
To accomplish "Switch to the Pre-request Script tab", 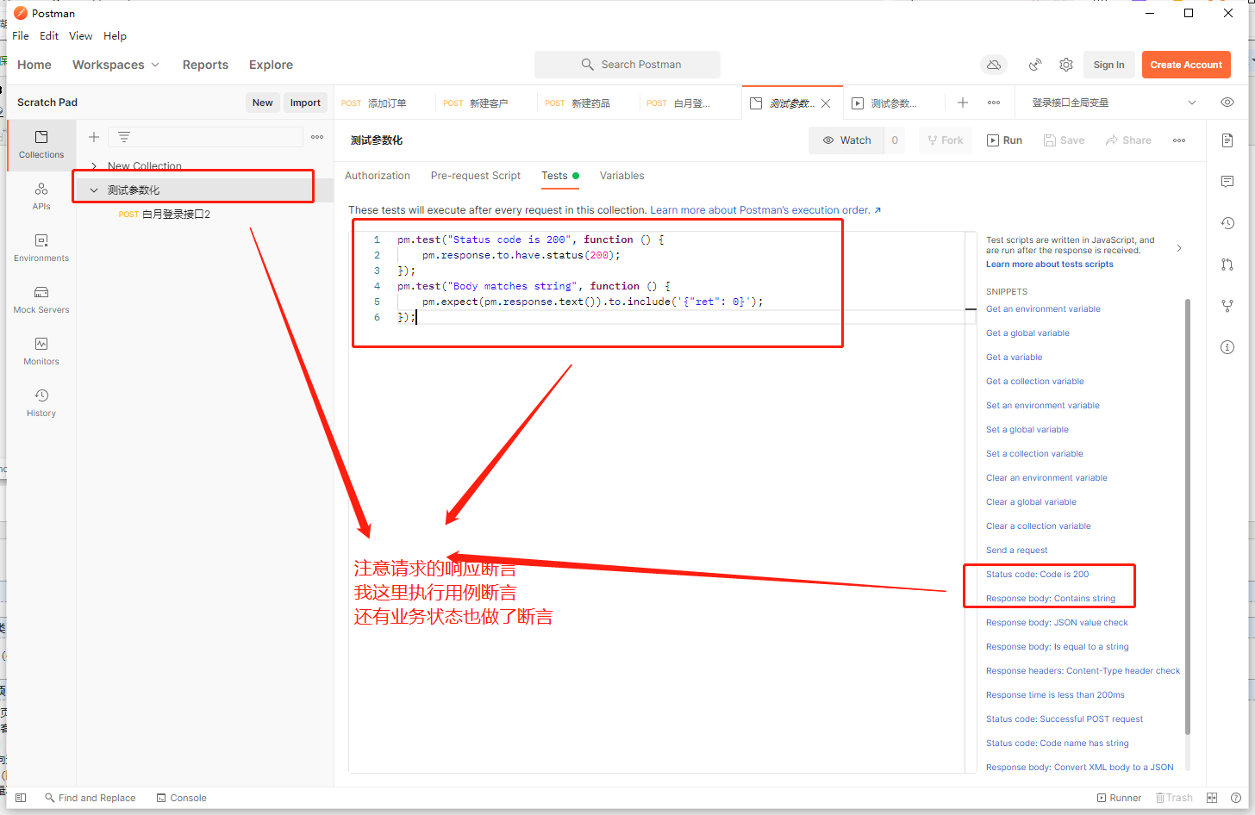I will (x=476, y=176).
